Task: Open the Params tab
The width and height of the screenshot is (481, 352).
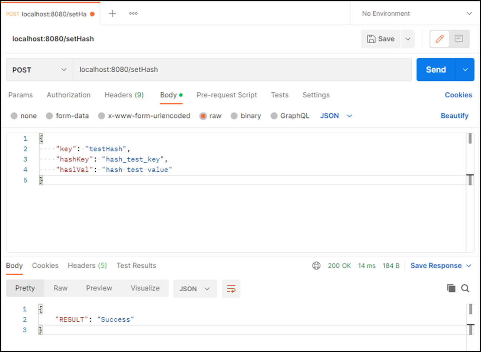Action: 20,95
